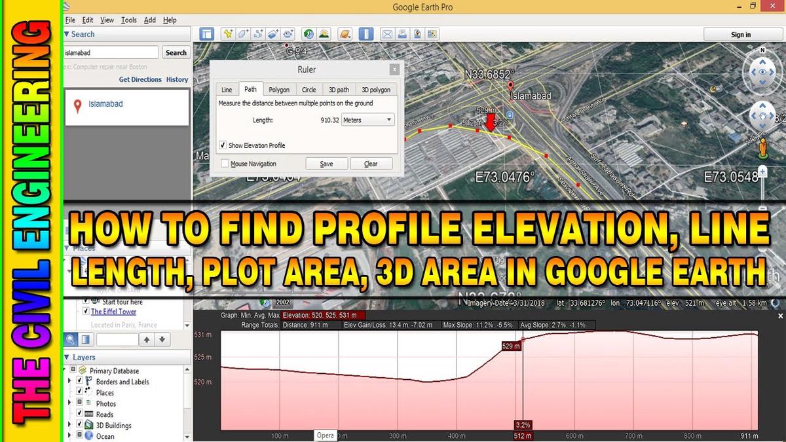Open planet switcher via the Saturn icon
Screen dimensions: 786x442
click(x=345, y=33)
